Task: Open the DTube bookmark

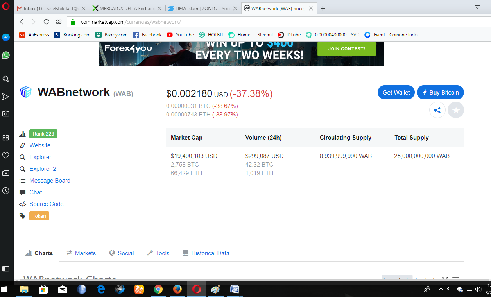Action: pos(289,35)
